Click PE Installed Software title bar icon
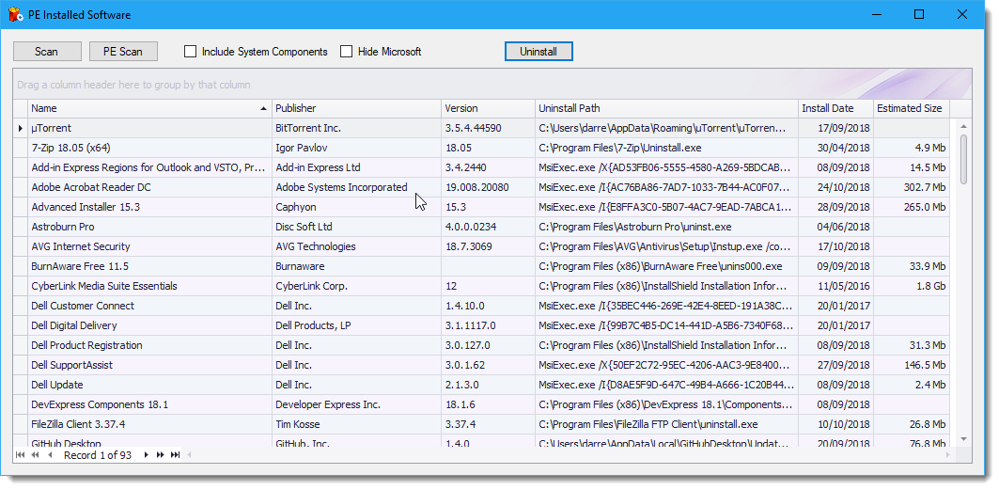Screen dimensions: 999x490 click(16, 15)
